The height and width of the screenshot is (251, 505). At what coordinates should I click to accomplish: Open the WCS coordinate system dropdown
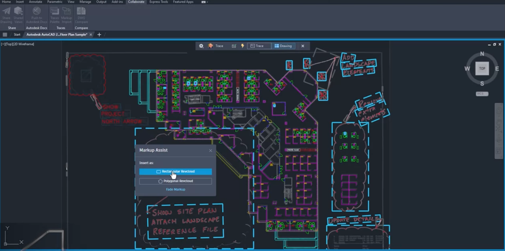(x=482, y=94)
